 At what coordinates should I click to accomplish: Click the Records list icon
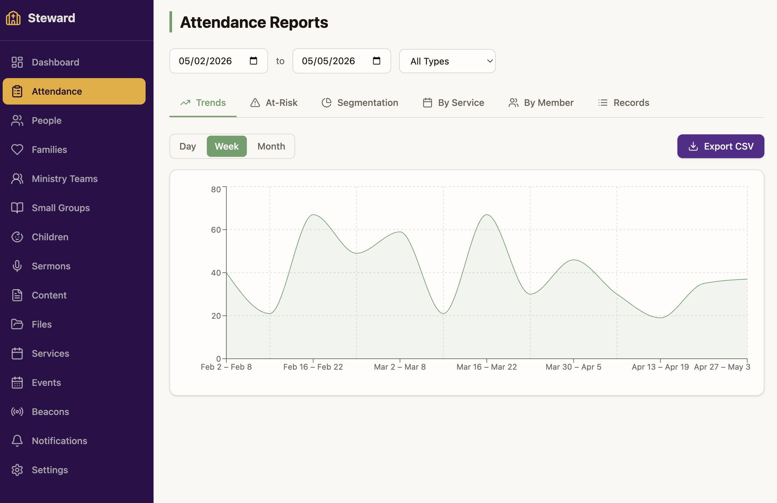(603, 103)
